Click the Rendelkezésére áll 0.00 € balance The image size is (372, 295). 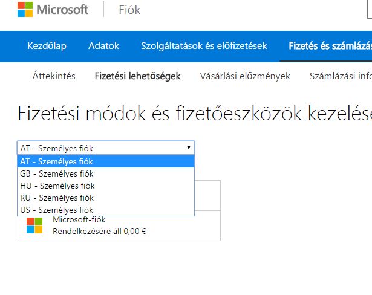(99, 230)
